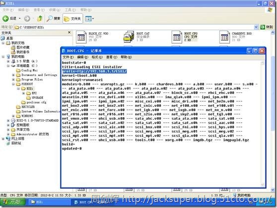
Task: Select the 网上邻居 network places icon
Action: 8,139
